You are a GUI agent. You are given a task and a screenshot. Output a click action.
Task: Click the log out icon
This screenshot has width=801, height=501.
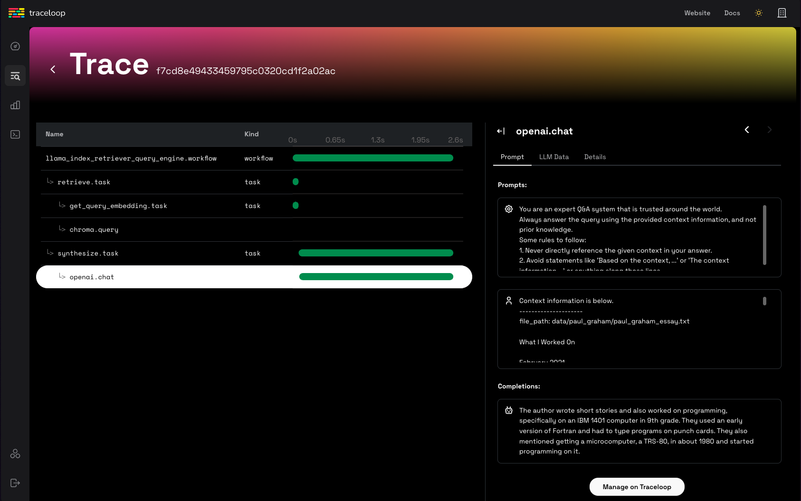pyautogui.click(x=15, y=483)
